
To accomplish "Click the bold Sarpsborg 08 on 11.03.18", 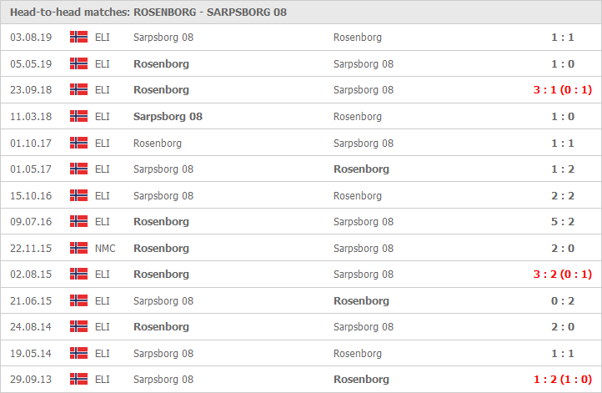I will pyautogui.click(x=168, y=117).
